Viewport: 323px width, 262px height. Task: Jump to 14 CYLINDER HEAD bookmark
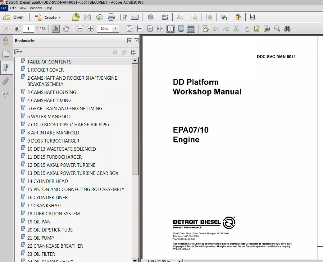pos(48,181)
